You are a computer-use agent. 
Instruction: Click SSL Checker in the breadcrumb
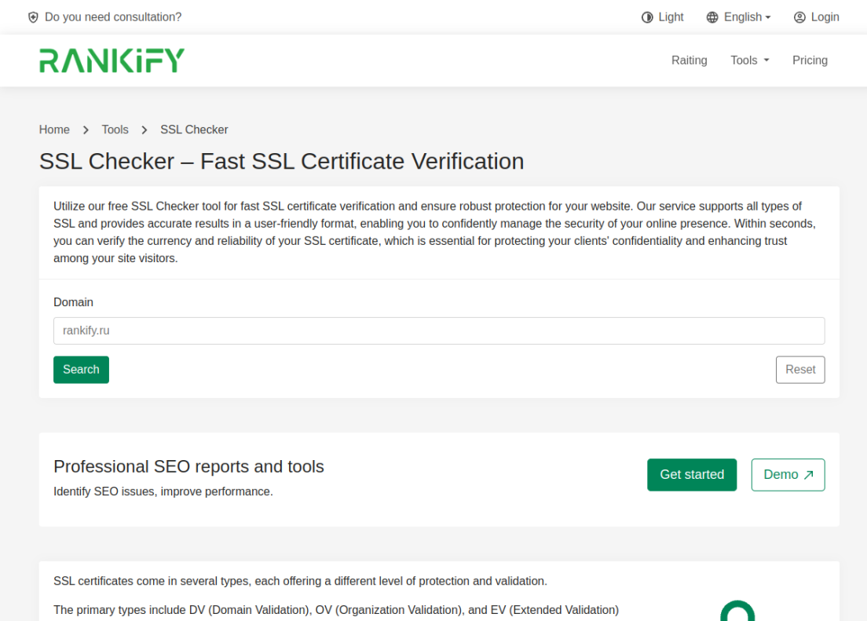click(194, 130)
